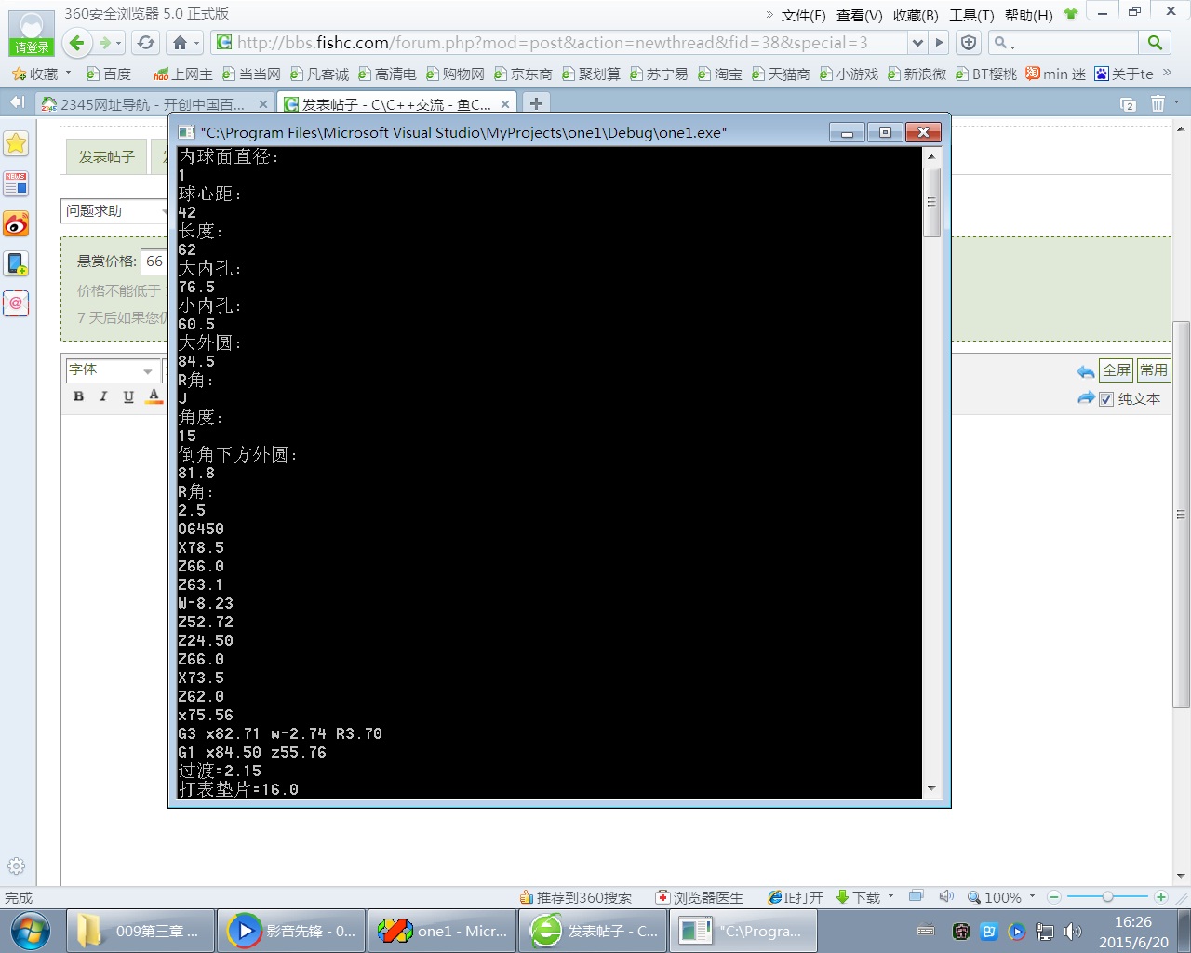Screen dimensions: 1191x953
Task: Click the system tray volume icon
Action: tap(1073, 931)
